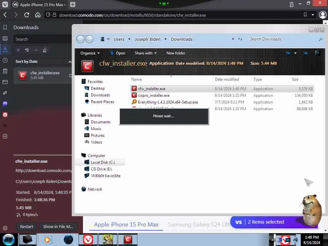Open Network in navigation pane
Image resolution: width=328 pixels, height=246 pixels.
coord(92,189)
